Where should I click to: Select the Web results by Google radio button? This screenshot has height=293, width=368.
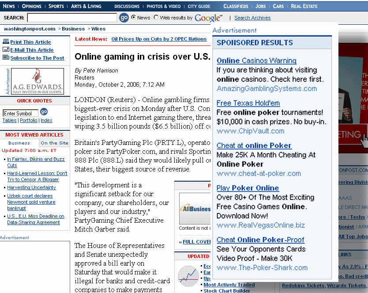coord(156,17)
